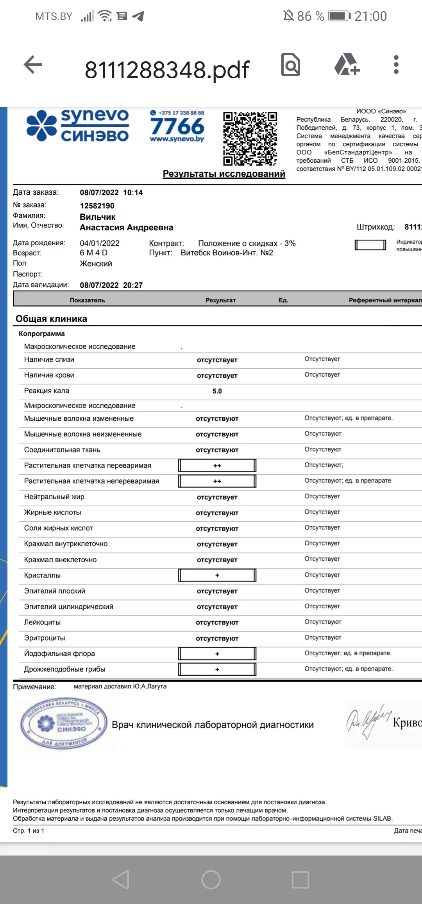
Task: Tap the Общая клиника section heading
Action: tap(51, 319)
